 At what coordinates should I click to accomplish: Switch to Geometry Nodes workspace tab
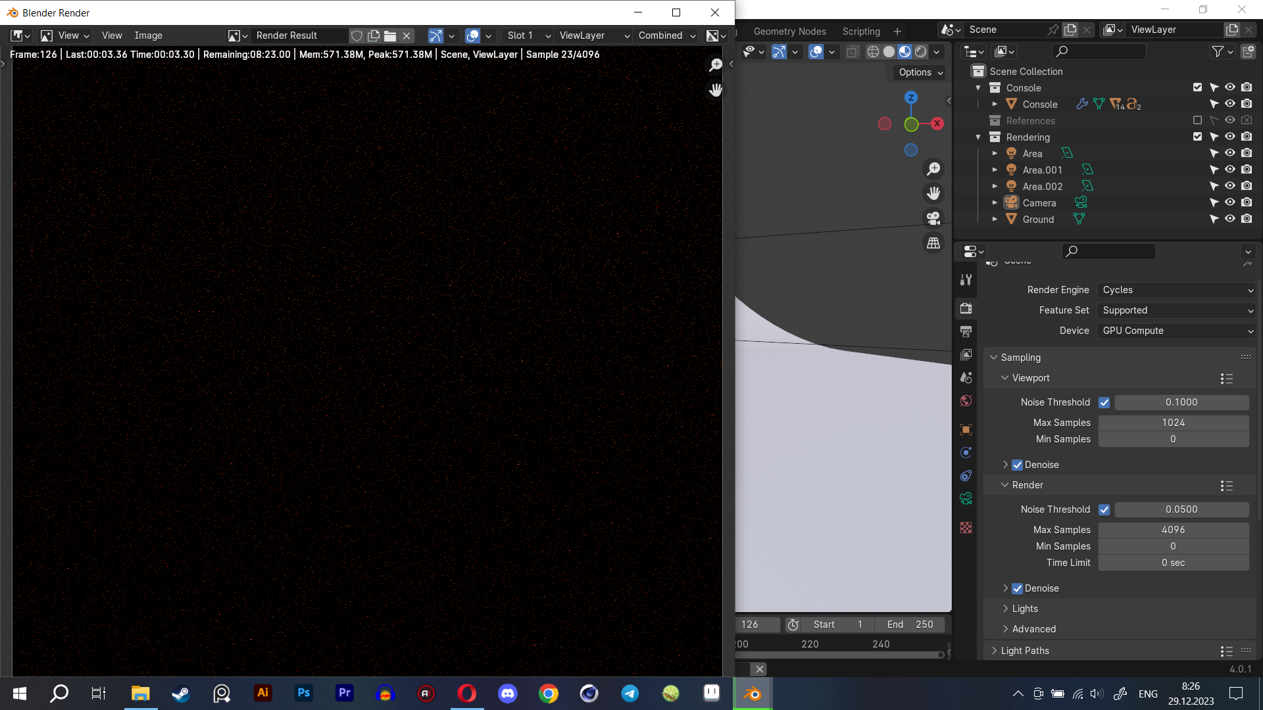[x=789, y=32]
